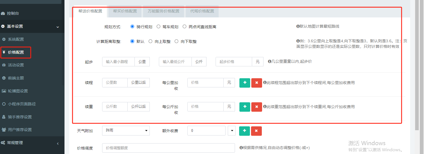Image resolution: width=424 pixels, height=154 pixels.
Task: Click the lock icon beside 骑手推荐设置
Action: (x=4, y=117)
